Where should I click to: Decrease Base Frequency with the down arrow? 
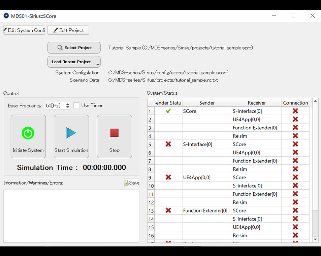coord(68,107)
